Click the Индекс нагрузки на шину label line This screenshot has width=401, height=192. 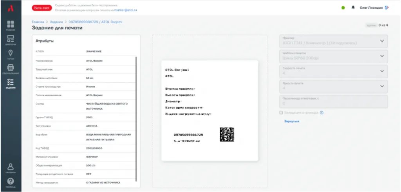coord(188,114)
